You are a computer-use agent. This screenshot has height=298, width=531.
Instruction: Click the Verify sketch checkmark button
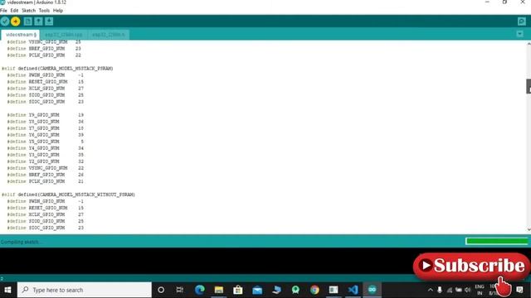(5, 22)
